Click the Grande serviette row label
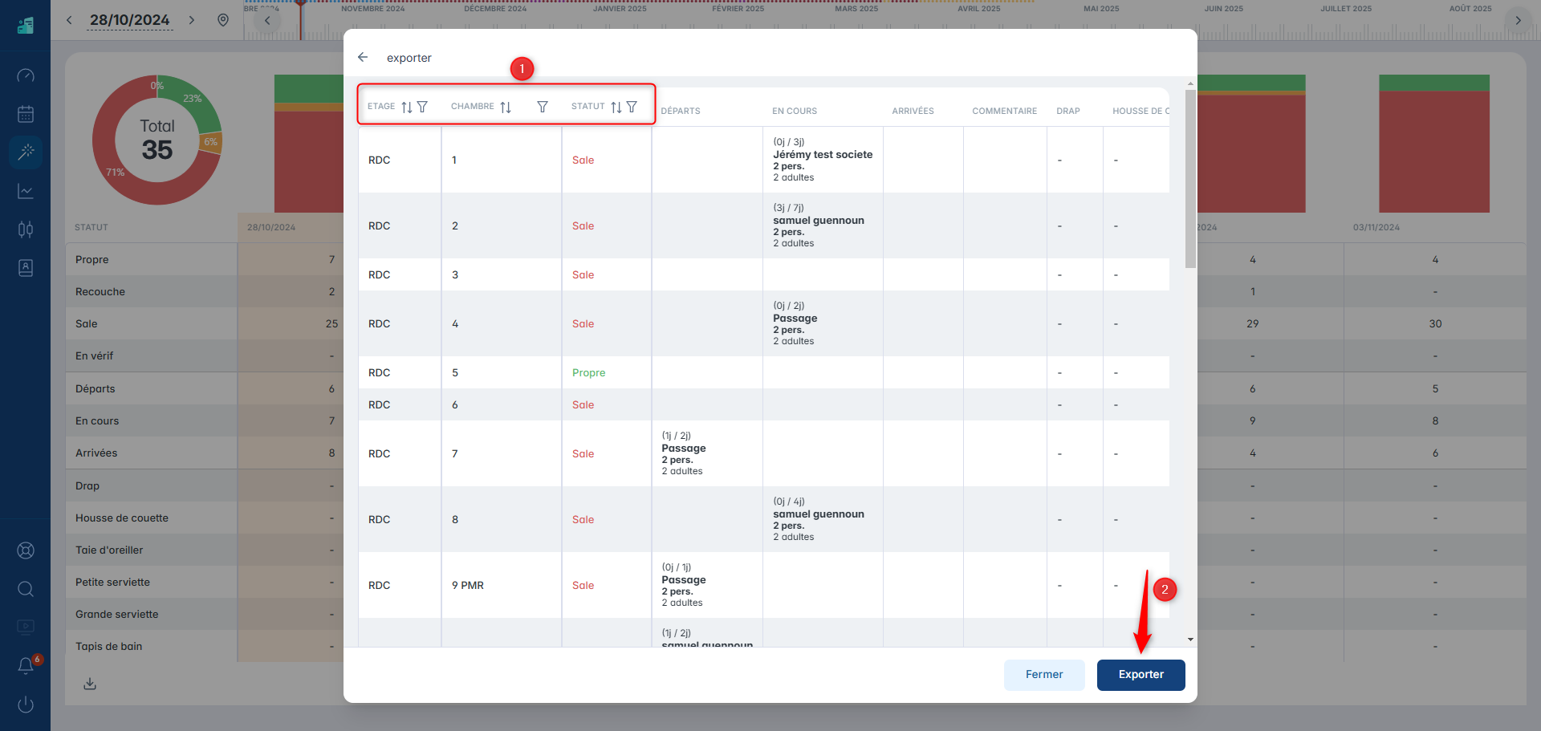 click(x=117, y=615)
